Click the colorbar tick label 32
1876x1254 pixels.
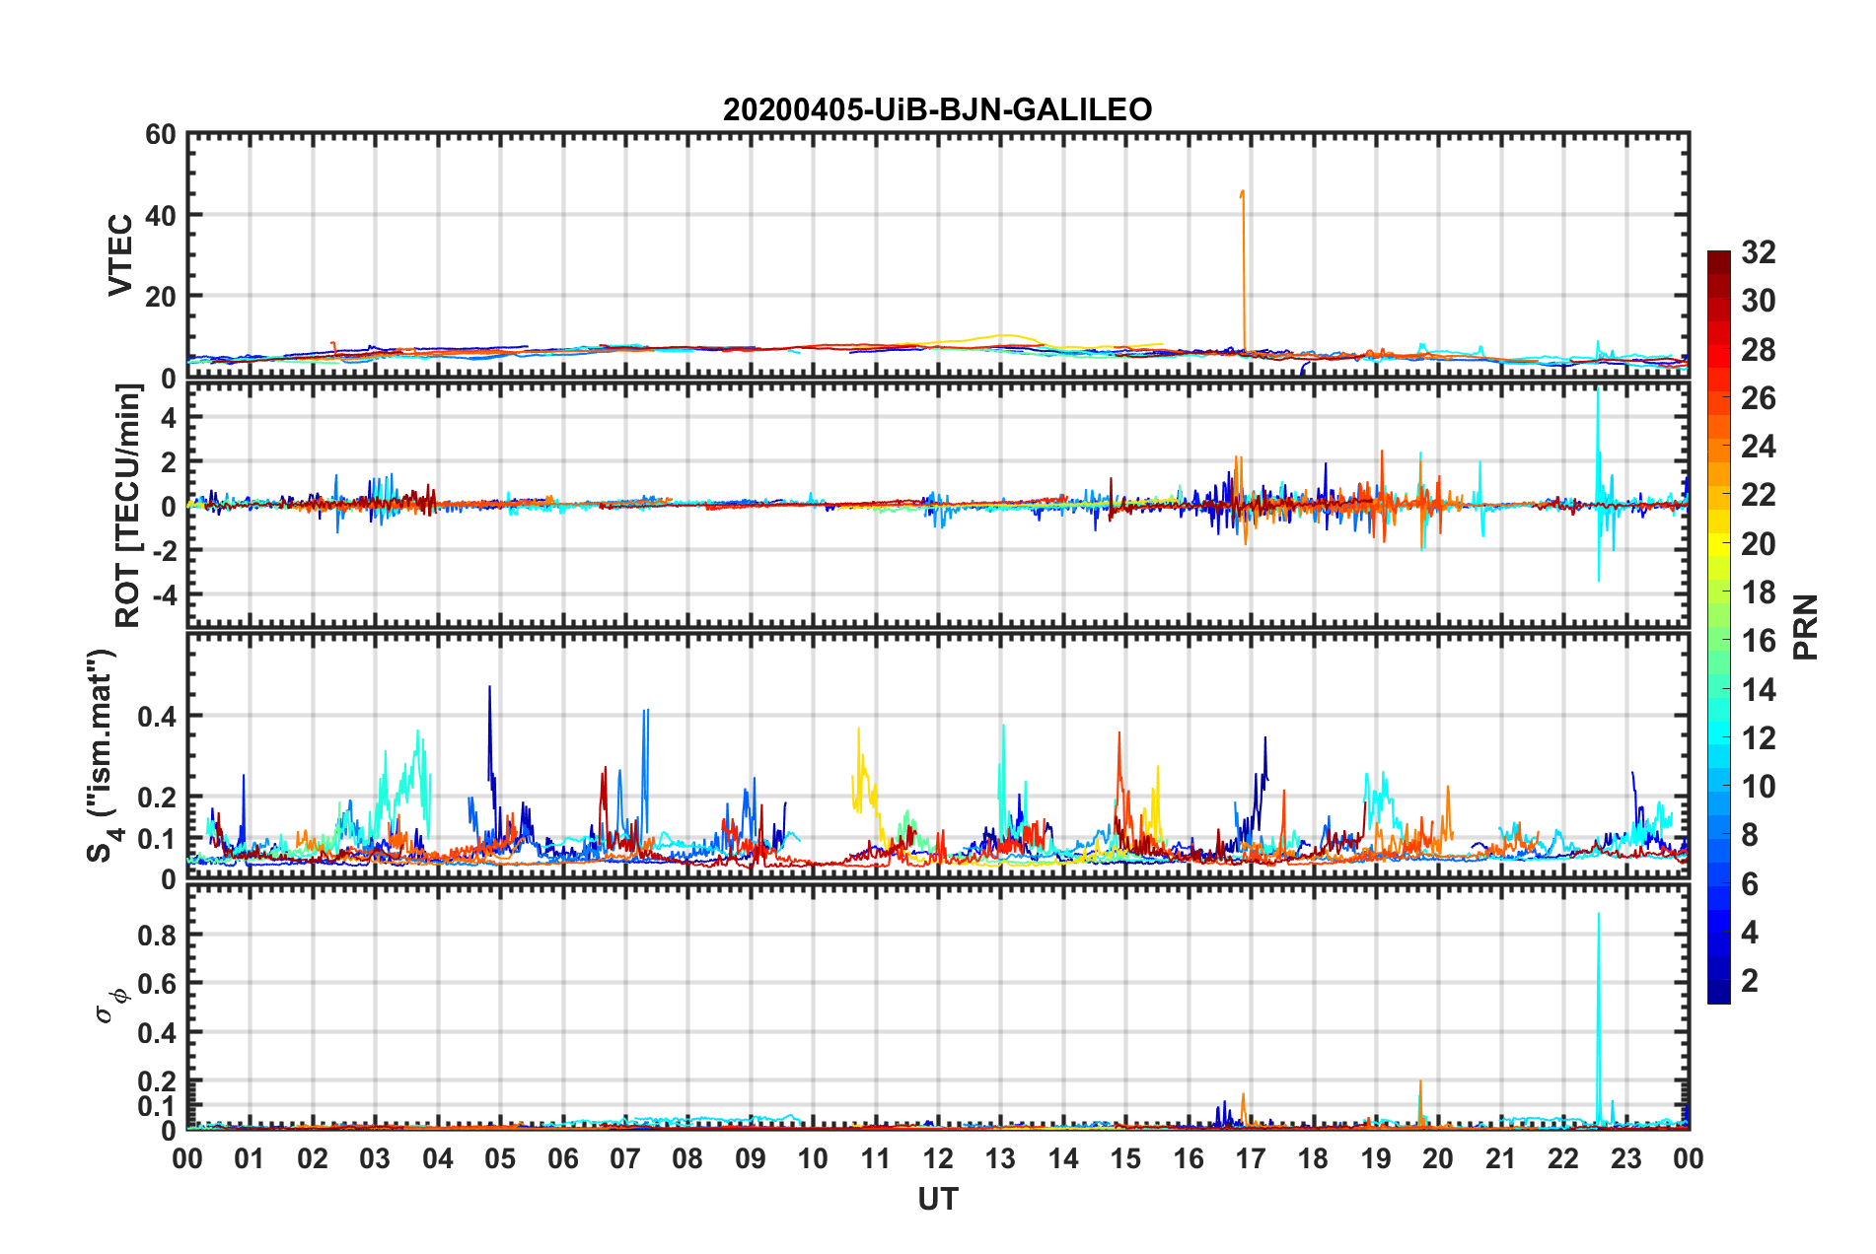1758,252
